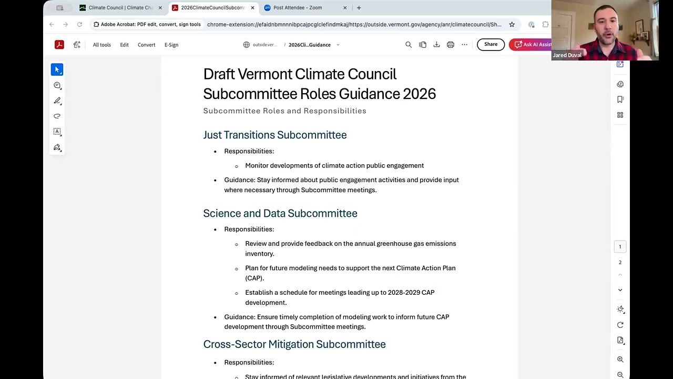The image size is (673, 379).
Task: Click the Ask AI Assistant button
Action: (531, 45)
